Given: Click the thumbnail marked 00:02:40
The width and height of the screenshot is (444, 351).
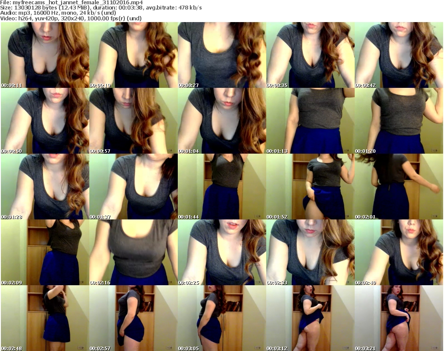Looking at the screenshot, I should (399, 252).
